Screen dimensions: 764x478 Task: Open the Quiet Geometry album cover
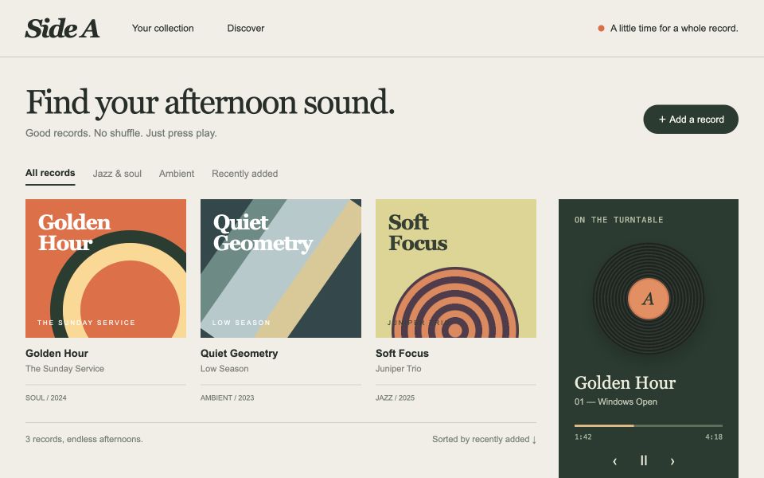coord(281,268)
